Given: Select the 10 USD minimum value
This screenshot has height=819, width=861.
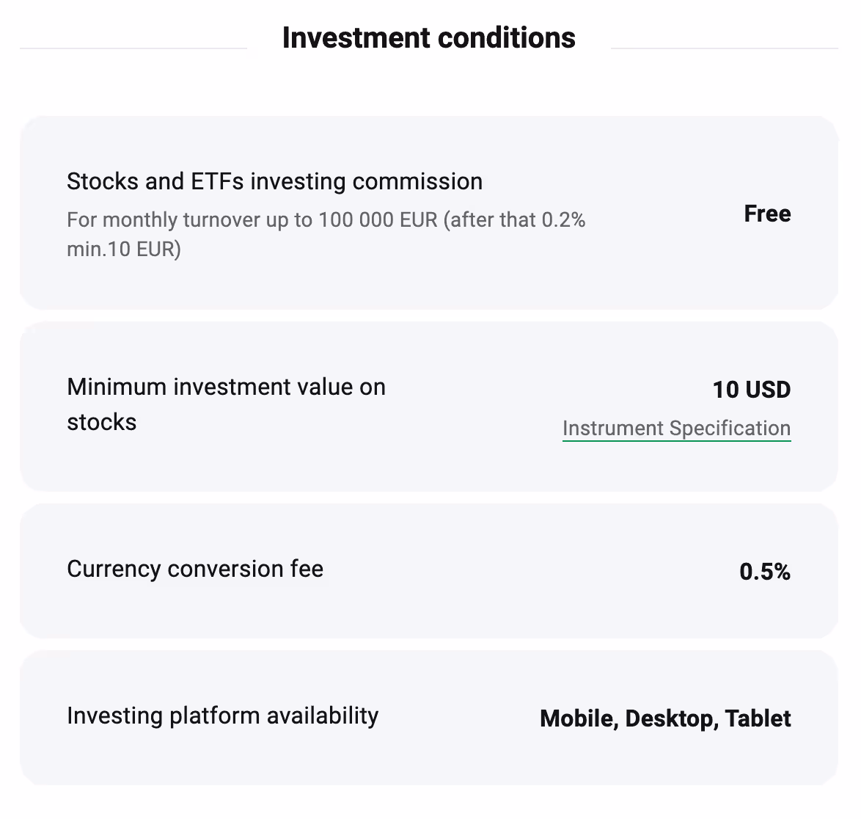Looking at the screenshot, I should pyautogui.click(x=751, y=390).
